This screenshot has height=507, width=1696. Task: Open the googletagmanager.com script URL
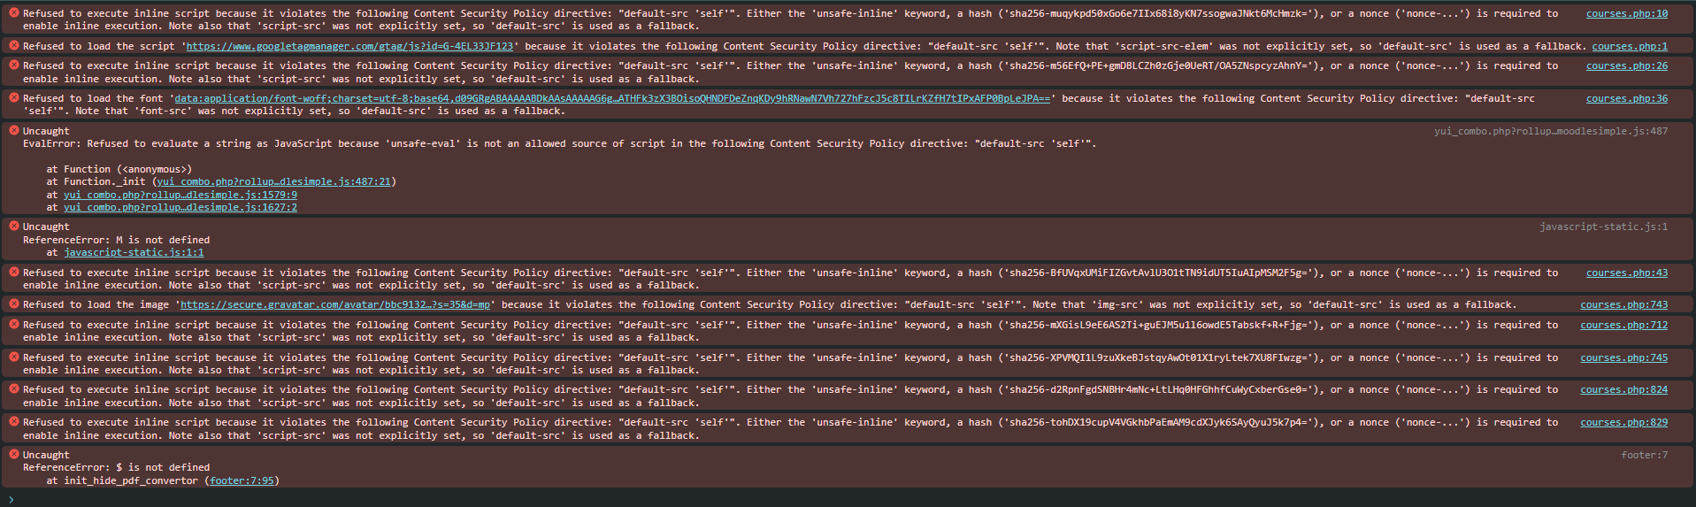[x=349, y=46]
